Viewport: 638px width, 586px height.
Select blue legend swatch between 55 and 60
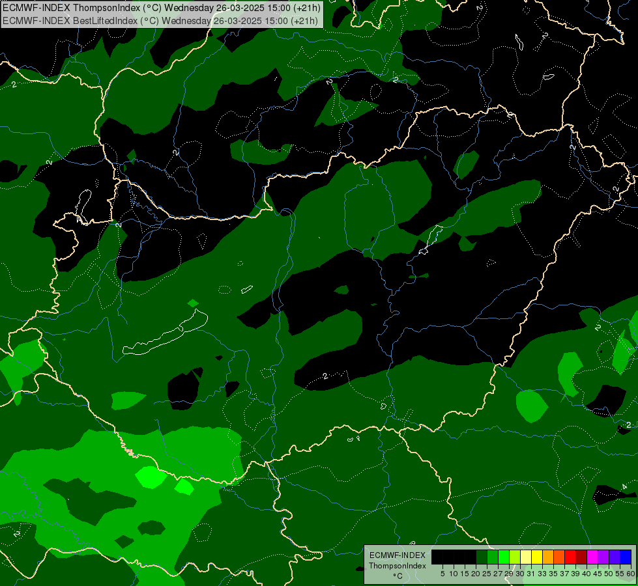coord(626,557)
